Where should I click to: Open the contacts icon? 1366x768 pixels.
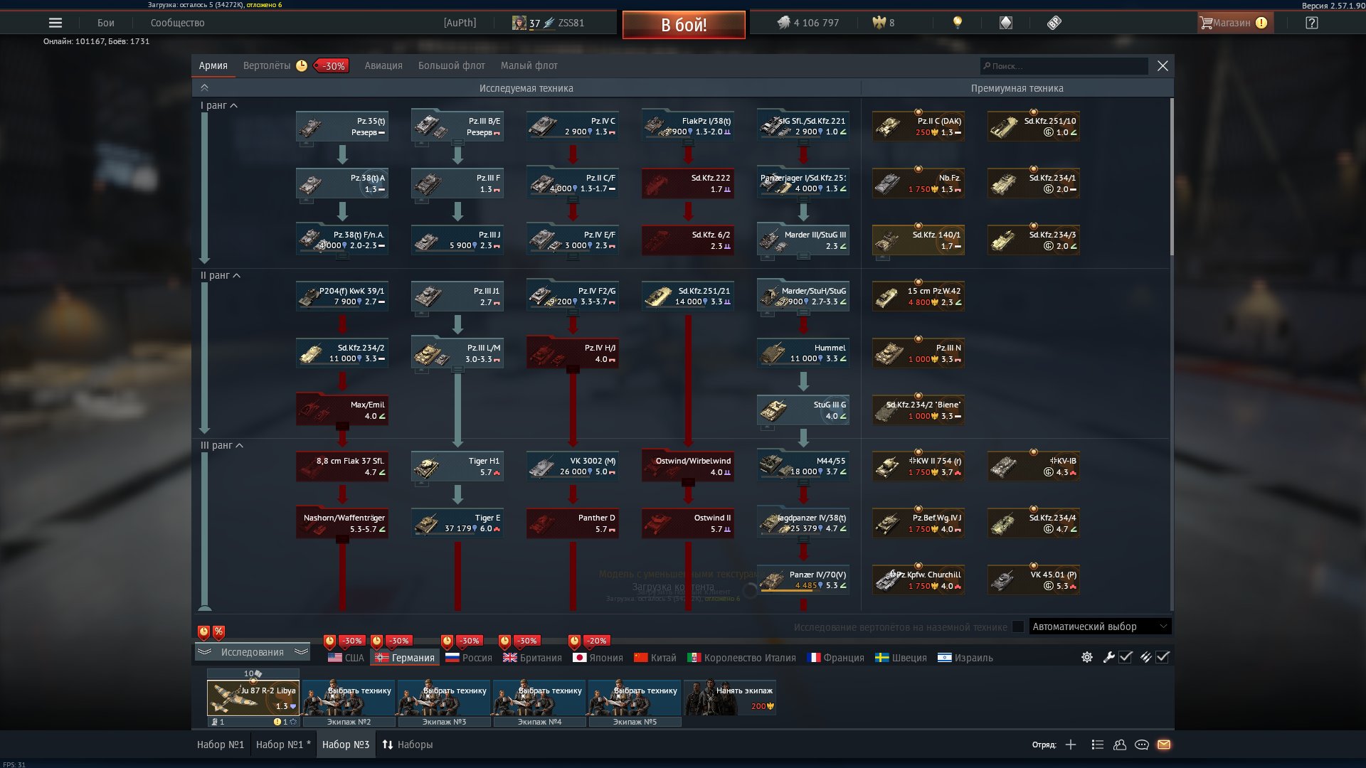1120,745
